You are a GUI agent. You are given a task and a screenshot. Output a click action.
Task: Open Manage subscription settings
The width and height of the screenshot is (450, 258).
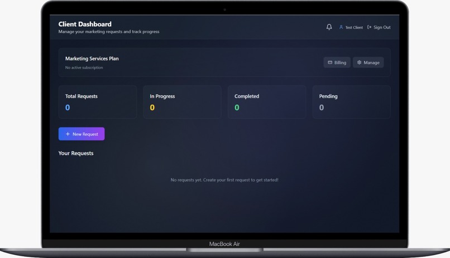click(368, 62)
